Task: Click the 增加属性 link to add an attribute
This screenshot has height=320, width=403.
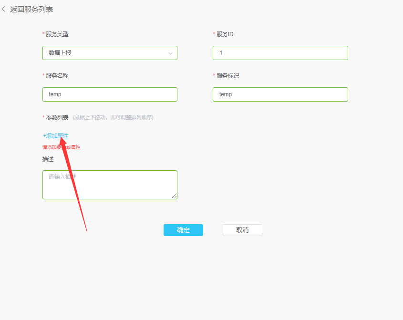Action: pyautogui.click(x=57, y=136)
